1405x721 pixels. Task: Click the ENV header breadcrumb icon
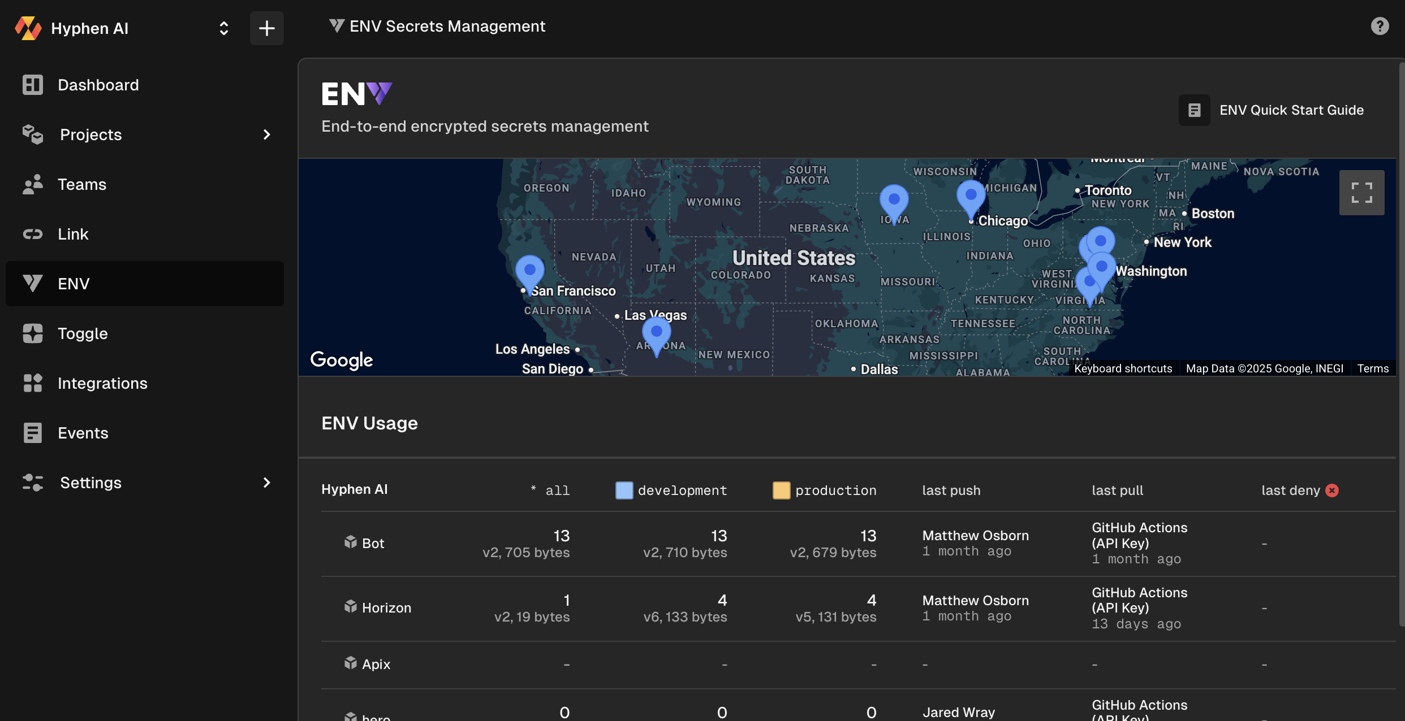(x=337, y=26)
